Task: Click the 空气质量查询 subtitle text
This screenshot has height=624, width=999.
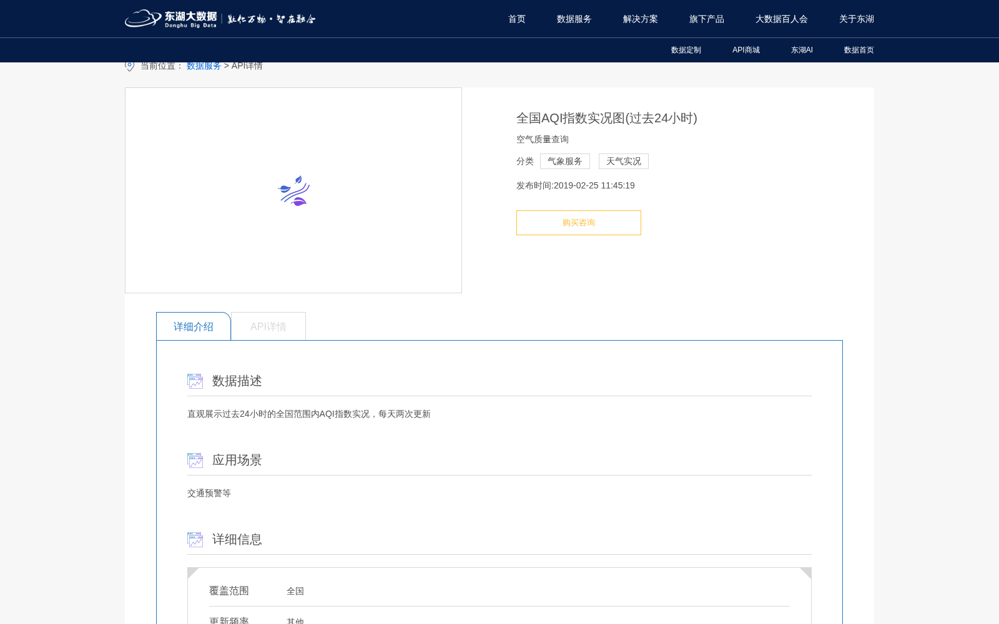Action: 543,139
